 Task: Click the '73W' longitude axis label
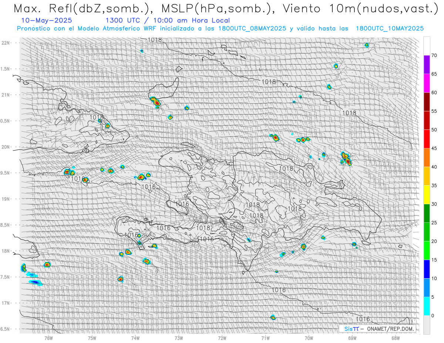179,337
